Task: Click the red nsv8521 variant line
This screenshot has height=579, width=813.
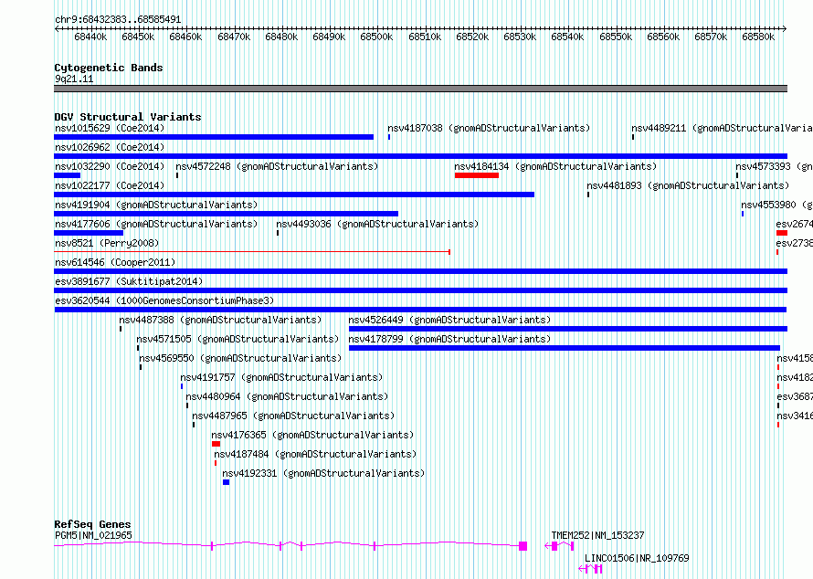Action: click(252, 252)
